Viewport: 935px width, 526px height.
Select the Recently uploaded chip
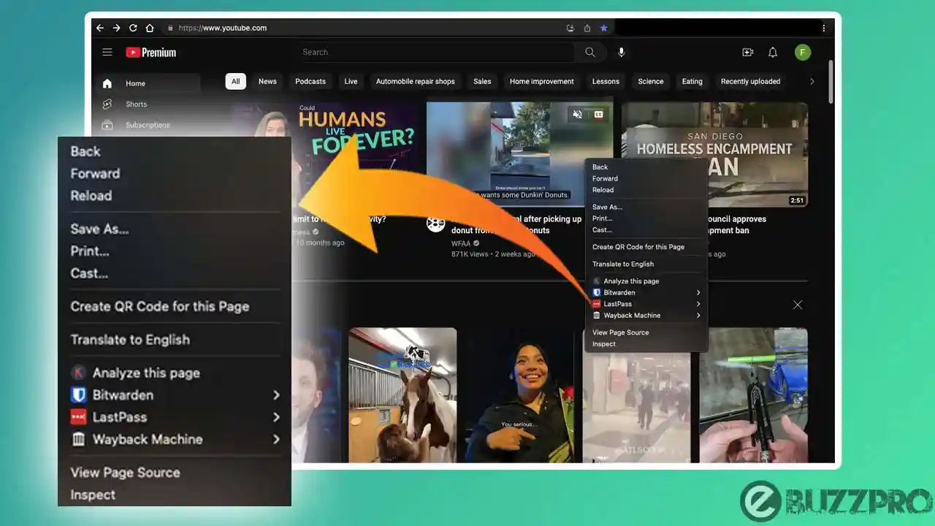point(750,81)
